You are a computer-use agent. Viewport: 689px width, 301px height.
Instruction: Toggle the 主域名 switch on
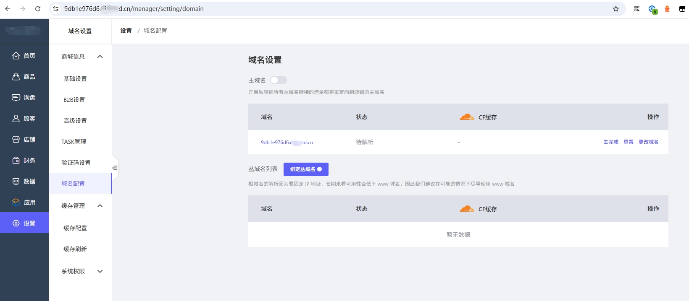(x=278, y=80)
